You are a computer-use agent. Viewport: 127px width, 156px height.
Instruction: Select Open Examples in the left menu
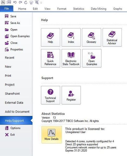[17, 36]
